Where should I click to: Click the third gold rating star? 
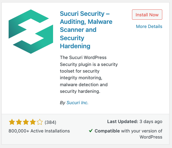coord(26,122)
